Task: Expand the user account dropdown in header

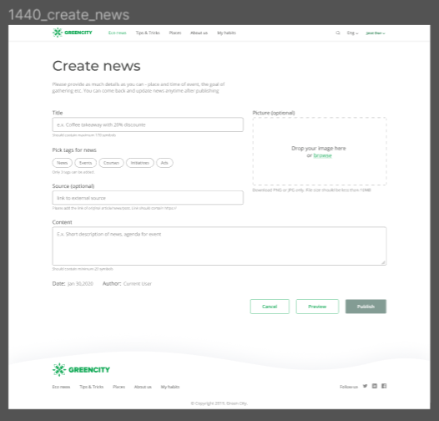Action: (376, 33)
